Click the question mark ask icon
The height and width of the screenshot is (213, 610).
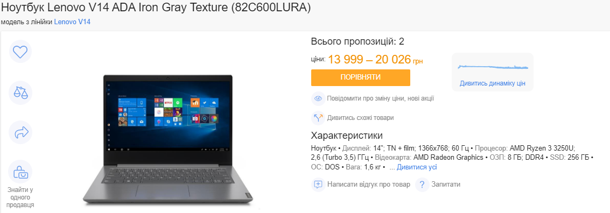coord(422,184)
